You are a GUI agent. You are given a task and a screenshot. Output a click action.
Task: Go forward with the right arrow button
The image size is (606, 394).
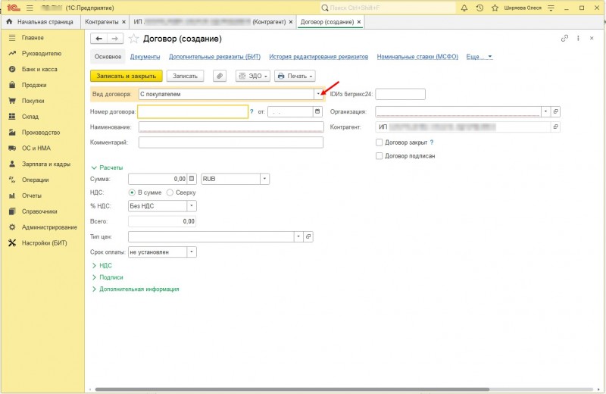(x=115, y=39)
